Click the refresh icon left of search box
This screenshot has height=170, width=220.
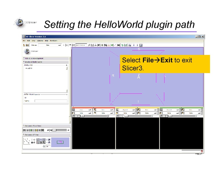73,45
